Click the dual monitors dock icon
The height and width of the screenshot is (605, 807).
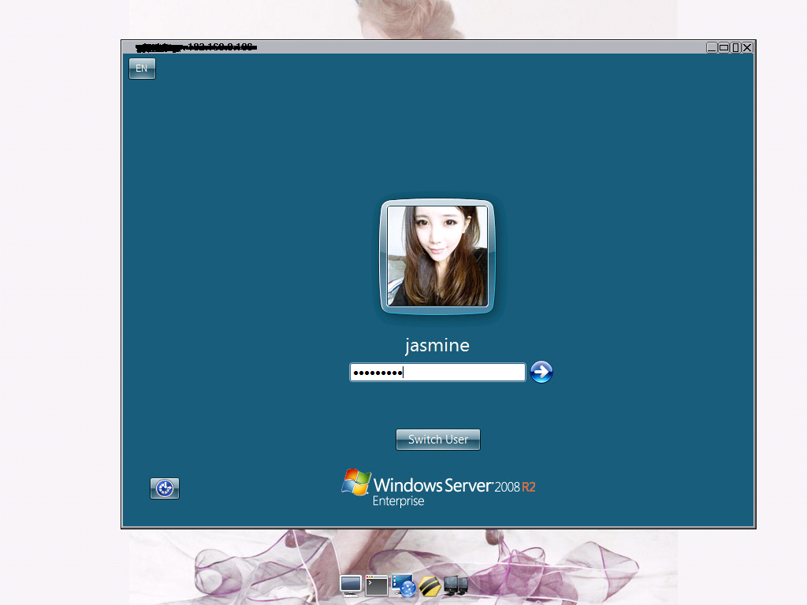[456, 585]
